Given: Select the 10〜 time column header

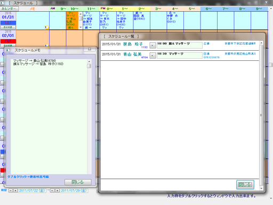Looking at the screenshot, I should (74, 9).
